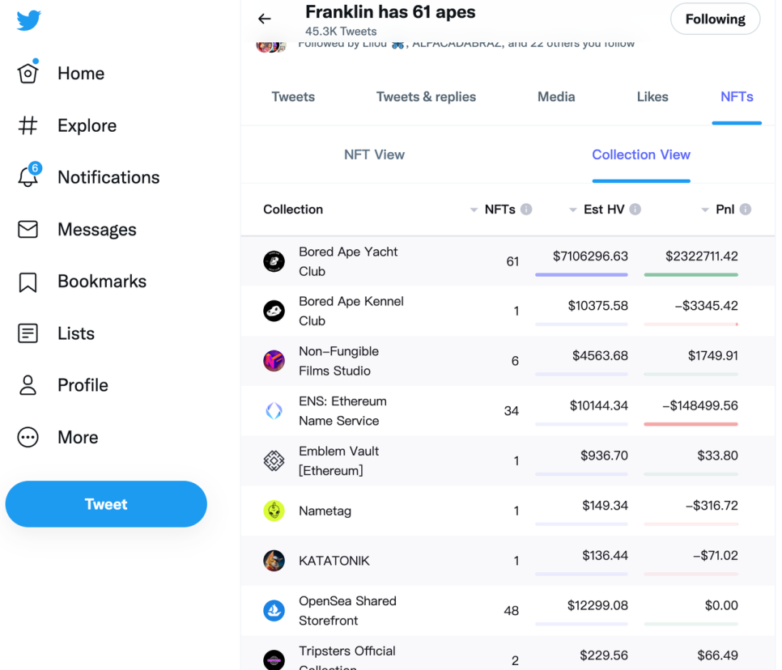Select the Collection View tab
This screenshot has width=782, height=670.
pos(641,155)
